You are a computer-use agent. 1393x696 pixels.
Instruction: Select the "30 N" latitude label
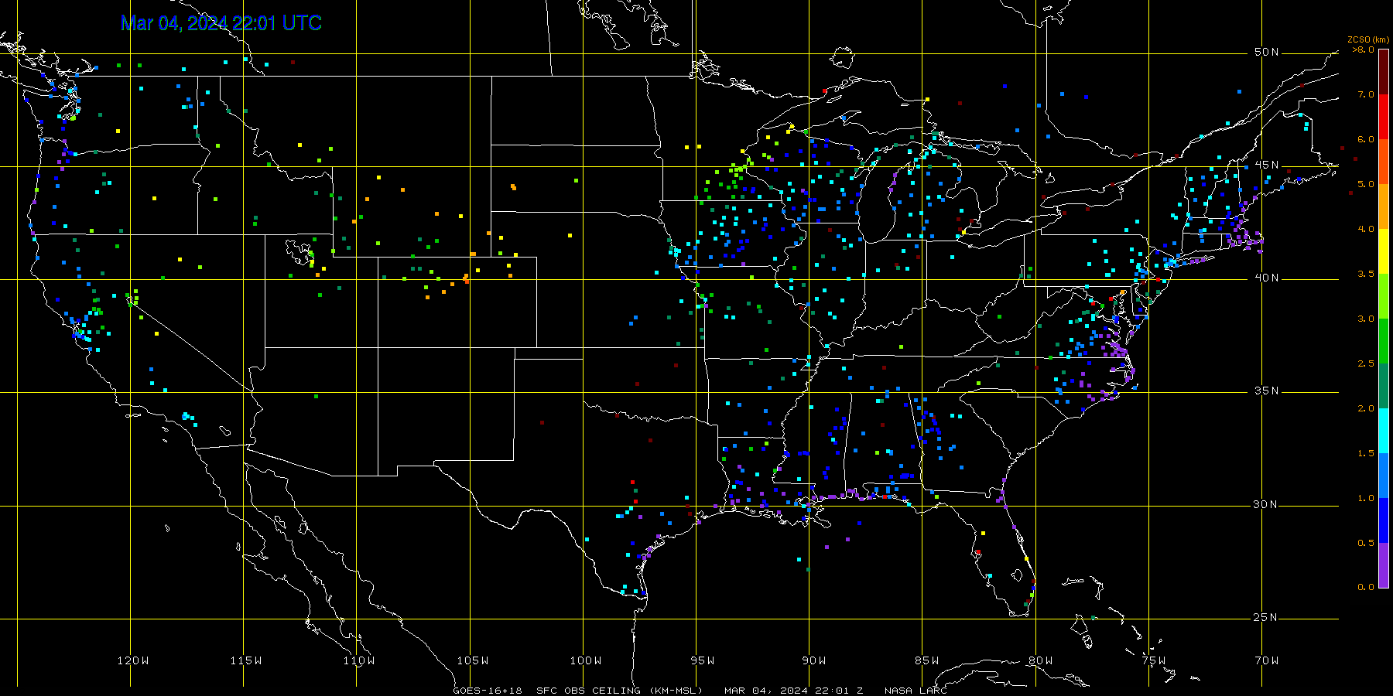[x=1265, y=505]
